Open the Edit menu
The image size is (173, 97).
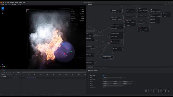click(8, 2)
